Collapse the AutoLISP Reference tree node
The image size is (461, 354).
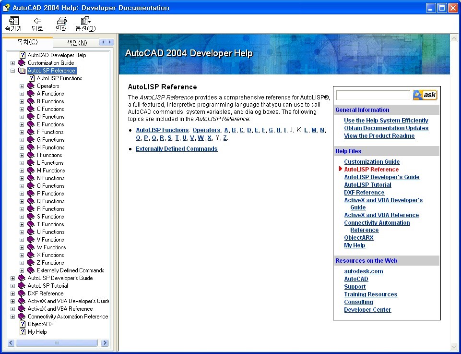pos(12,71)
